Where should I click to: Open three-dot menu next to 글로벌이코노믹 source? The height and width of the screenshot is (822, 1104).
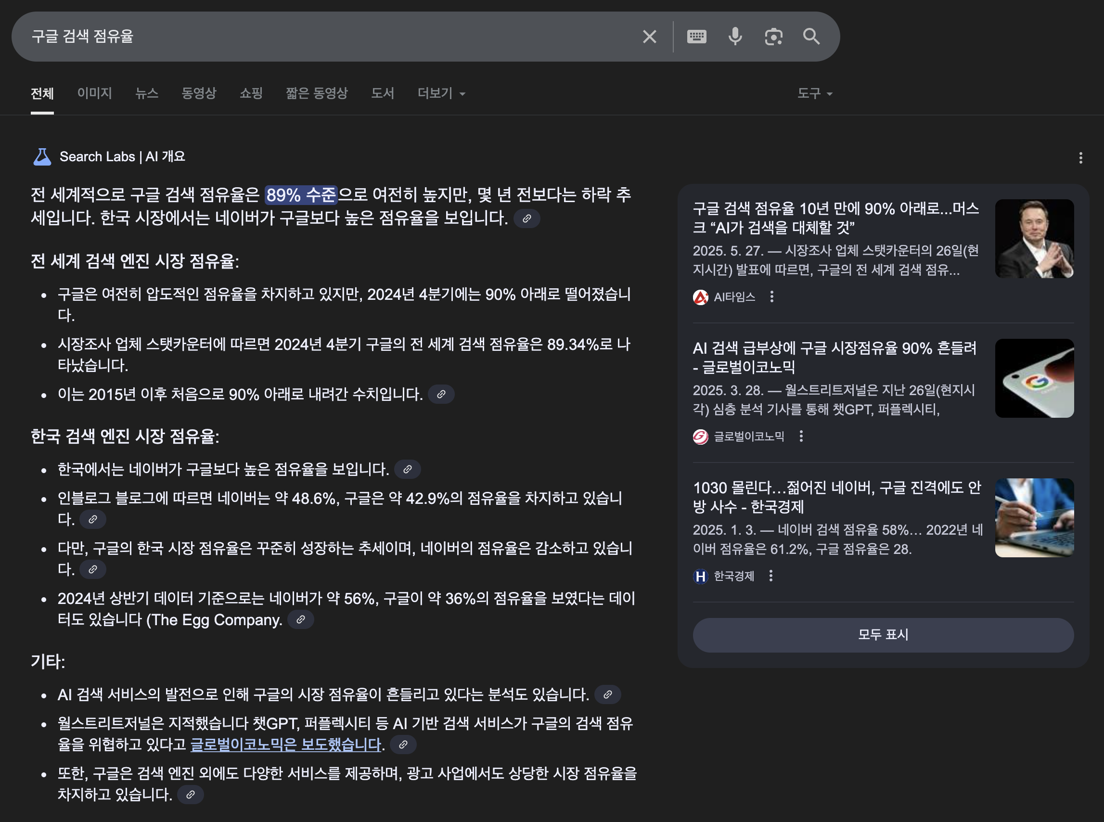[x=801, y=437]
